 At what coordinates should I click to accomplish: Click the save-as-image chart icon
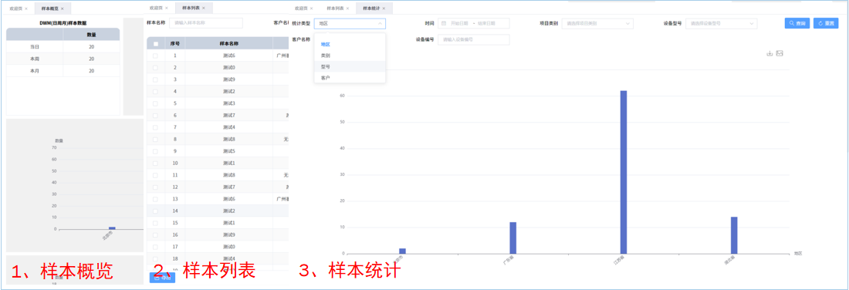tap(780, 53)
